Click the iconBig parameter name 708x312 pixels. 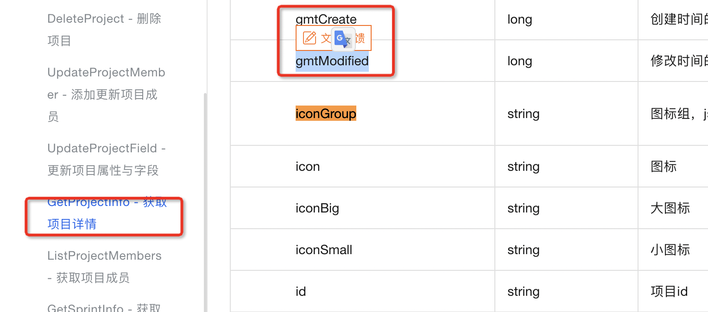pos(317,208)
